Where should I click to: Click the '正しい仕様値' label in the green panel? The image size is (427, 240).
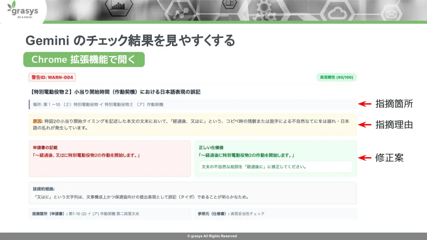(x=211, y=148)
